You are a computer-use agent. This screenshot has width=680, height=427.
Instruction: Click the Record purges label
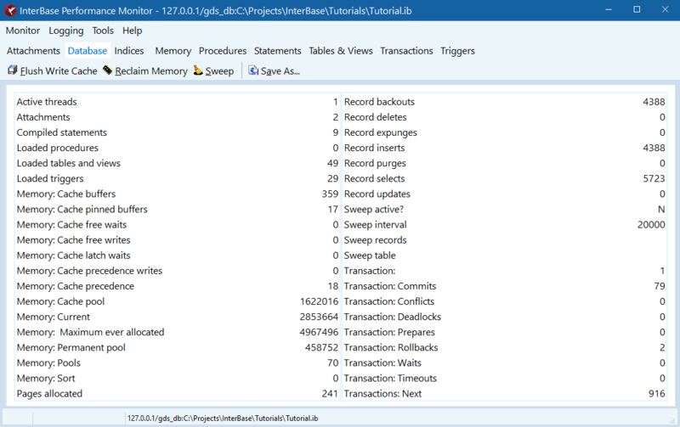click(375, 163)
